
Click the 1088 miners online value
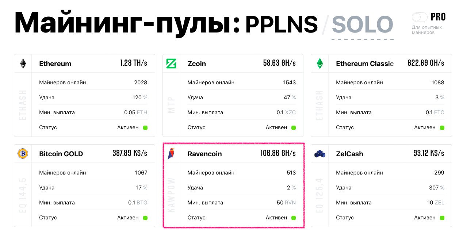point(438,83)
